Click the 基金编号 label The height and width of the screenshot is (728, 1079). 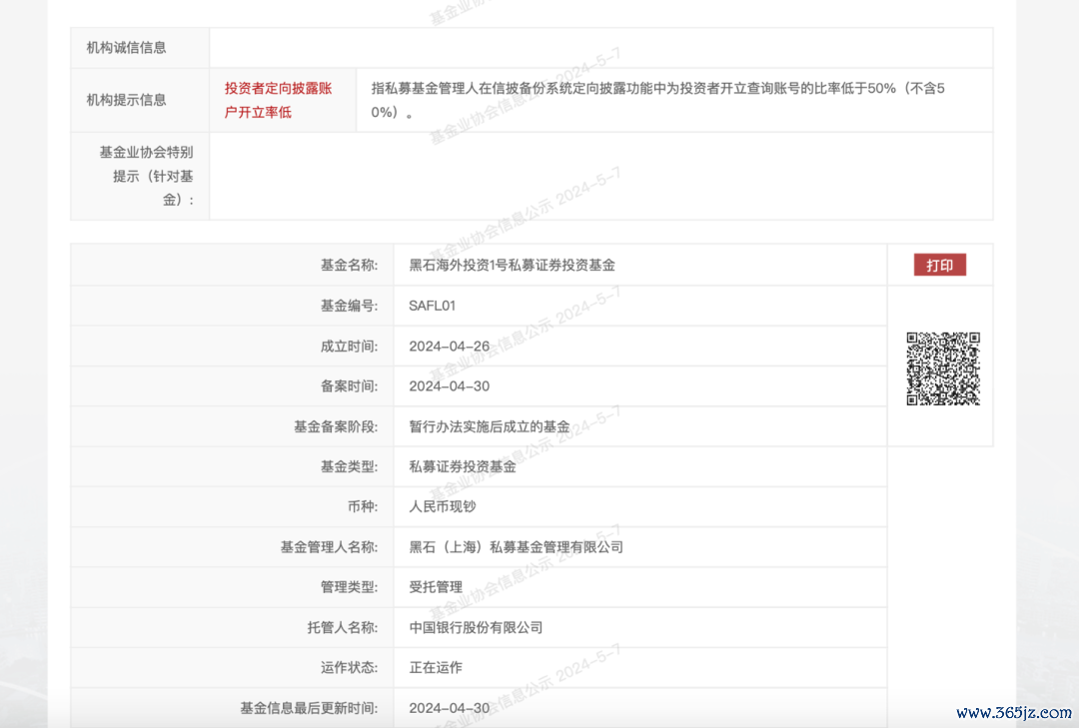click(349, 306)
